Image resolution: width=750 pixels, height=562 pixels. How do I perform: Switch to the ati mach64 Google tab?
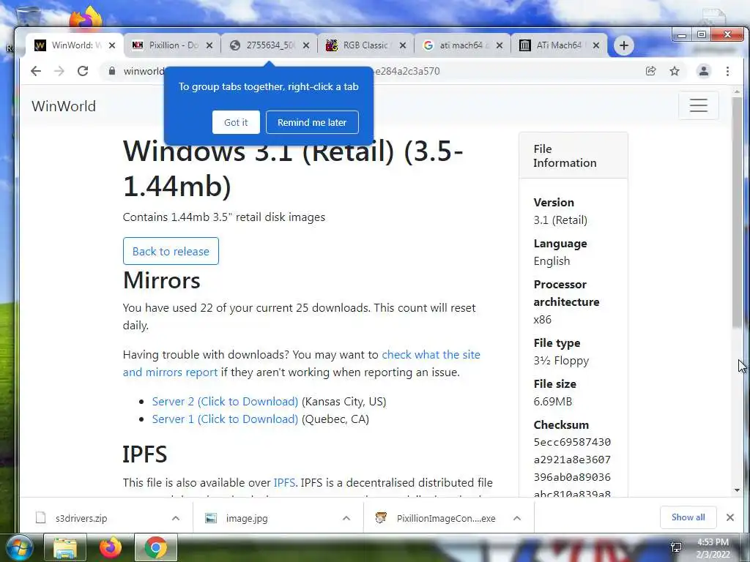pyautogui.click(x=462, y=45)
